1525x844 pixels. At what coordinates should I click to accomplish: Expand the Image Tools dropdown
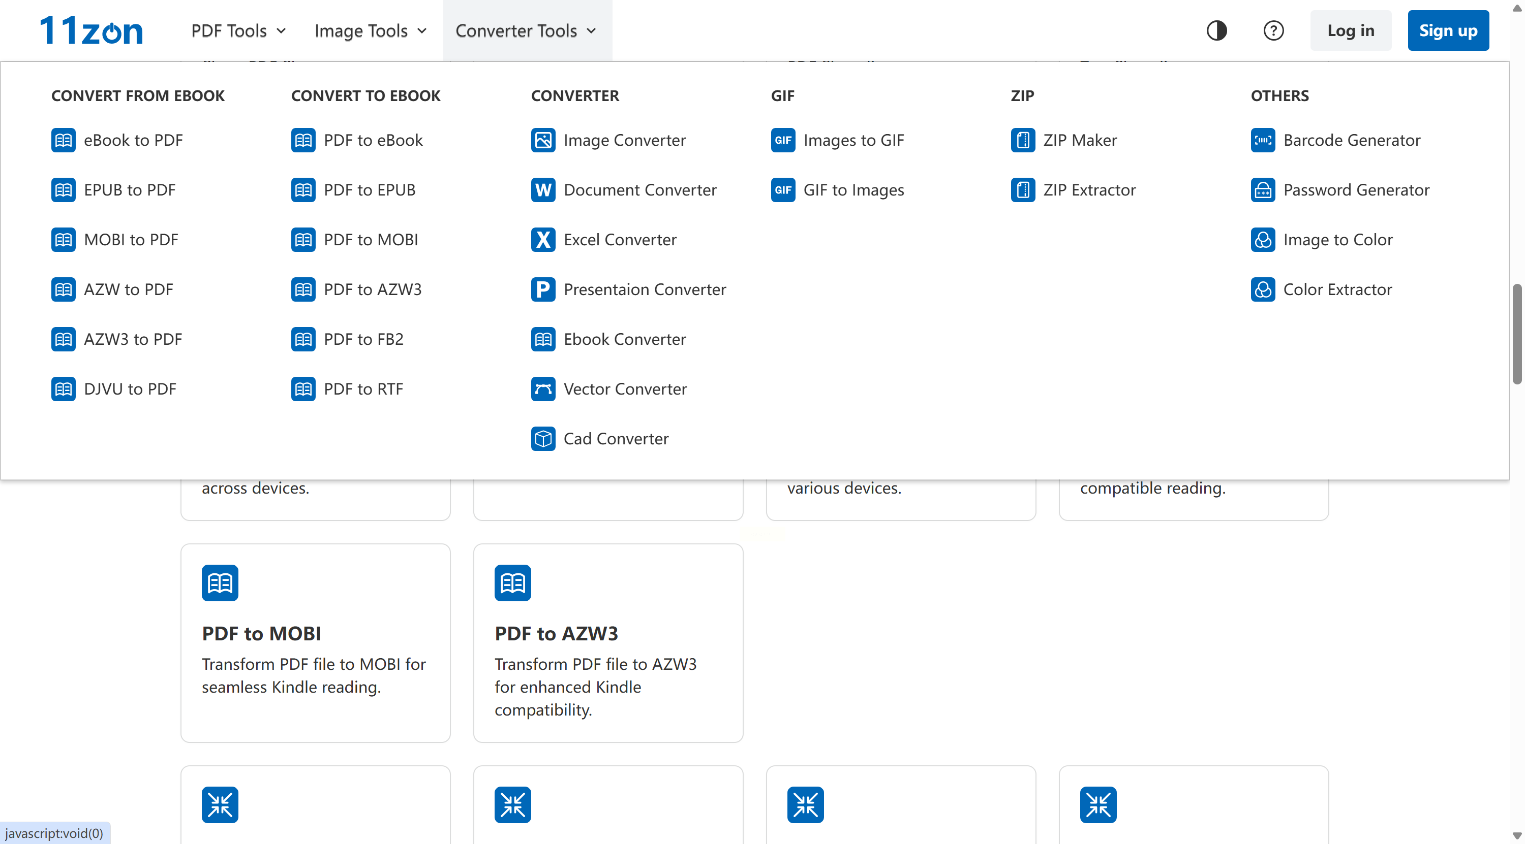(370, 30)
